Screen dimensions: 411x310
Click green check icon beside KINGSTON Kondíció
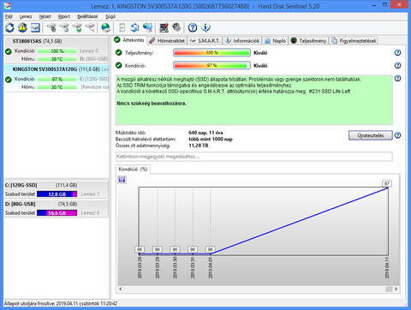[x=9, y=80]
